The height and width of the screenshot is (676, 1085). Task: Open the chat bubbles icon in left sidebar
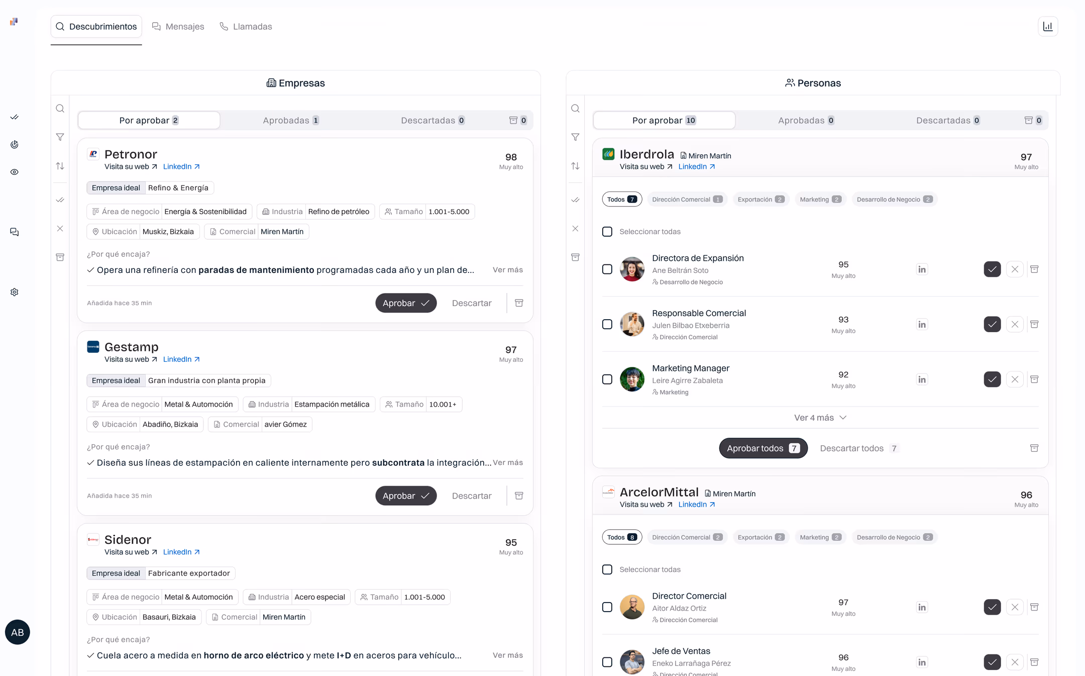[x=15, y=232]
